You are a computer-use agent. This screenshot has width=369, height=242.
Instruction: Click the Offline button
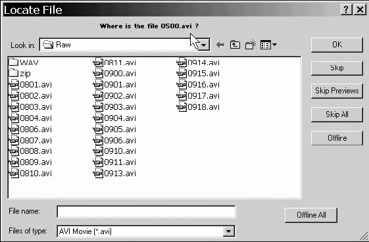click(337, 138)
